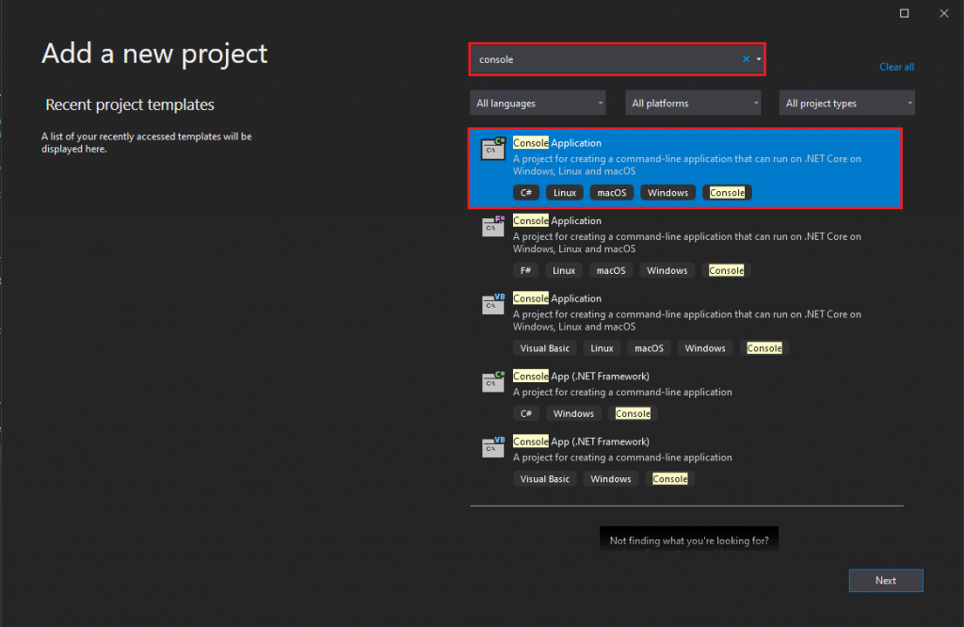Click the C# language tag on first template

tap(526, 192)
